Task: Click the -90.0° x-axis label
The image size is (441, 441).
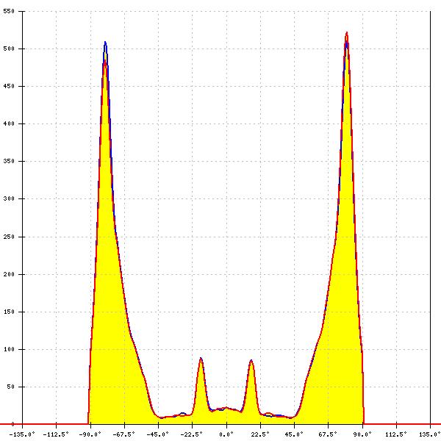Action: pos(90,434)
